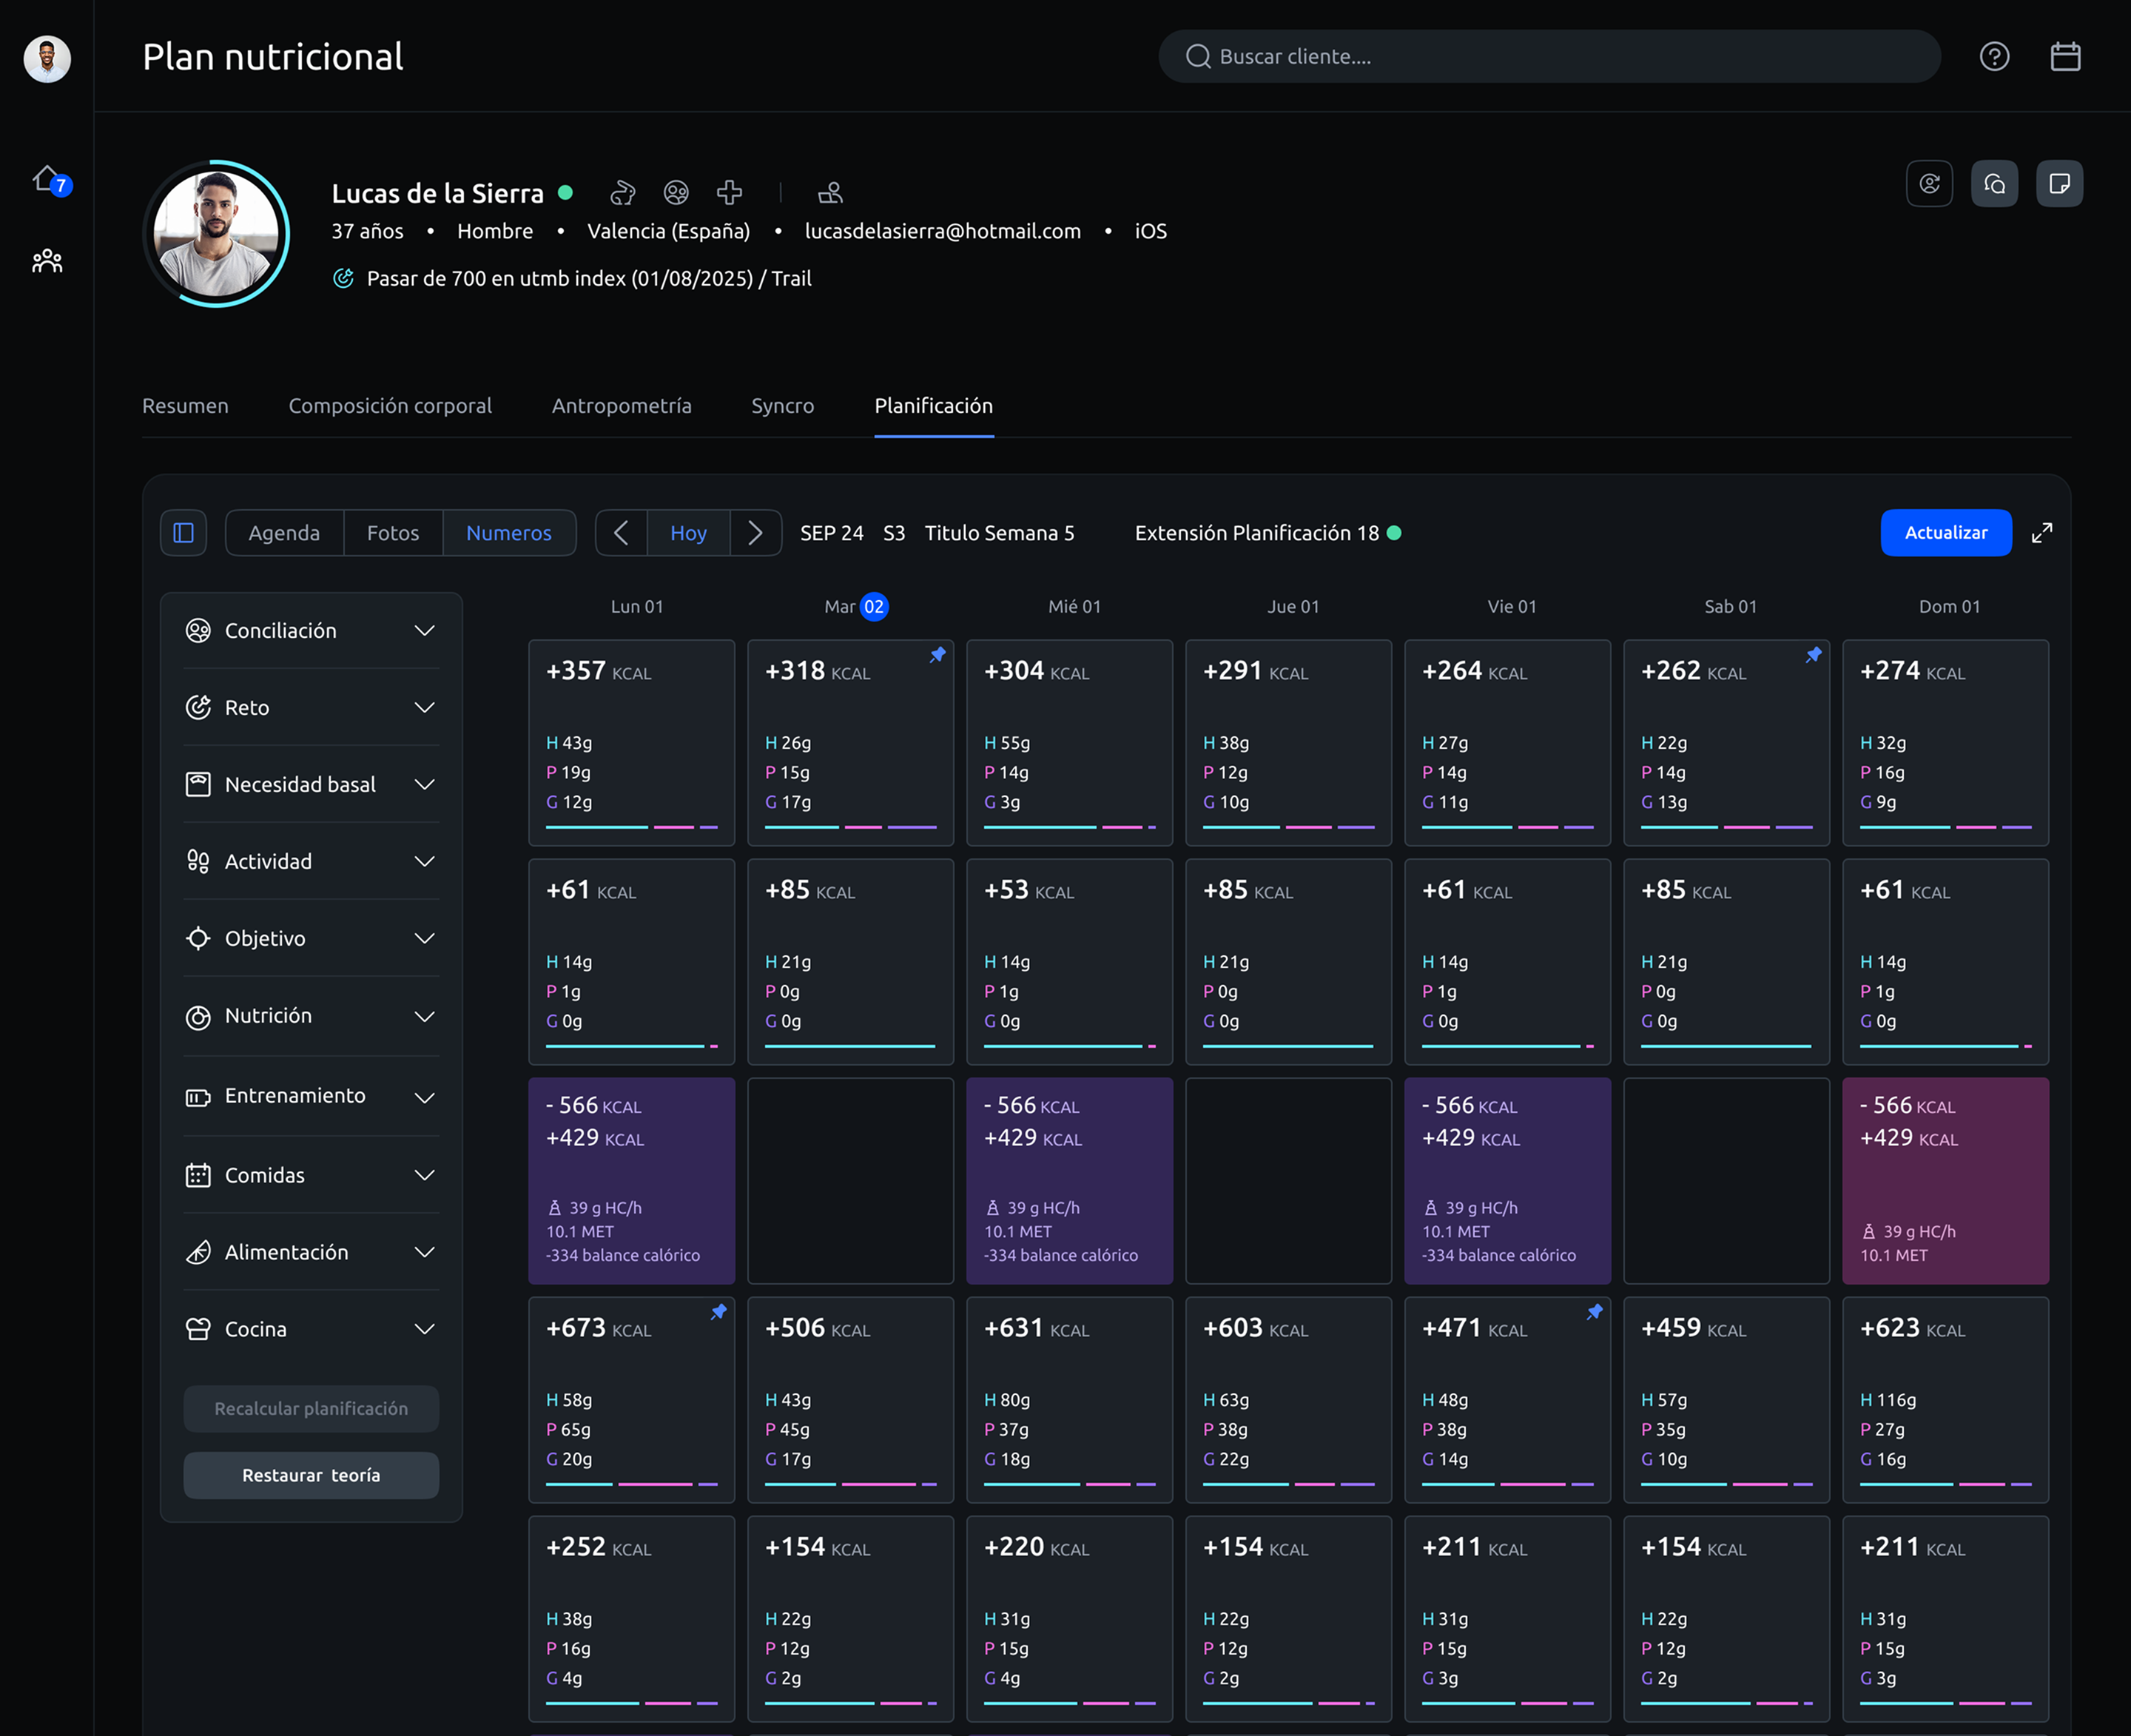This screenshot has height=1736, width=2131.
Task: Expand the Conciliación section chevron
Action: tap(425, 630)
